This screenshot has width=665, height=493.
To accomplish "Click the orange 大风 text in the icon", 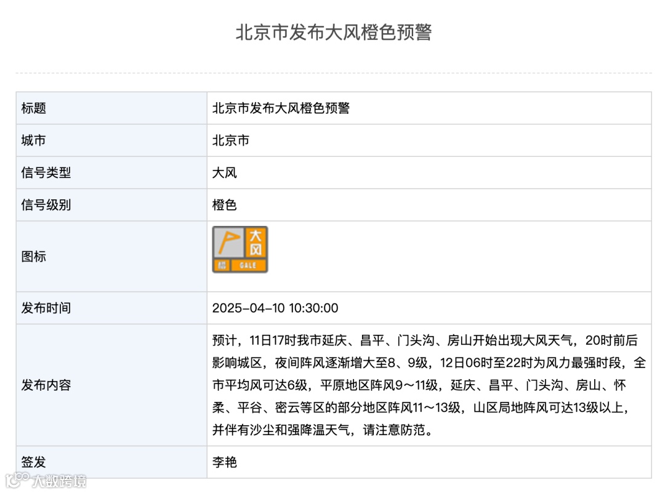I will click(x=256, y=242).
